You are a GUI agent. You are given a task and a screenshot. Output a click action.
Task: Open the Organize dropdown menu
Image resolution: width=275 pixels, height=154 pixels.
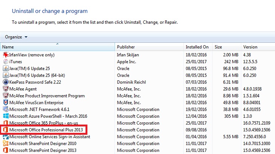tap(16, 37)
